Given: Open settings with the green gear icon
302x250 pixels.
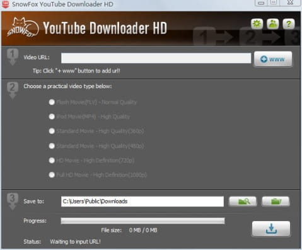Looking at the screenshot, I should tap(257, 24).
